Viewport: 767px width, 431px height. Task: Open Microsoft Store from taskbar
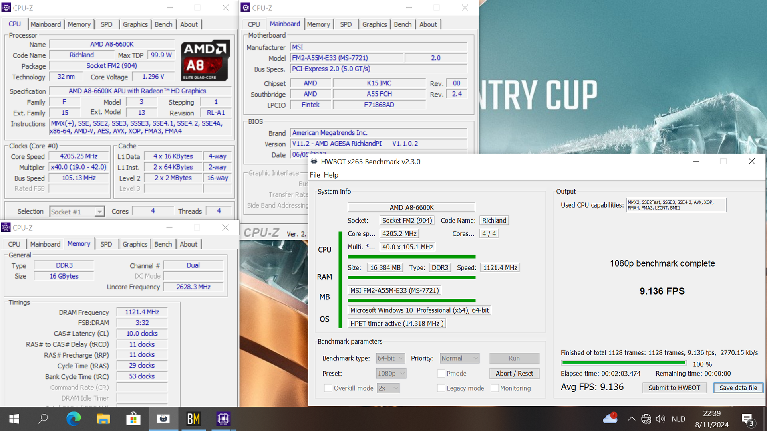[x=133, y=419]
